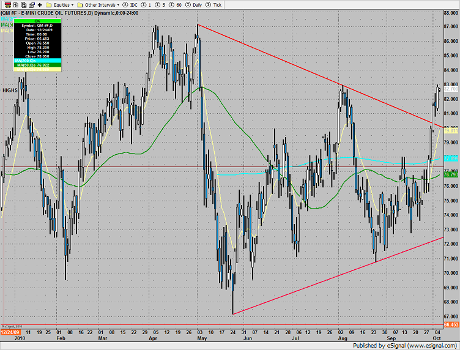Image resolution: width=460 pixels, height=350 pixels.
Task: Click the Published by eSignal link
Action: click(405, 346)
